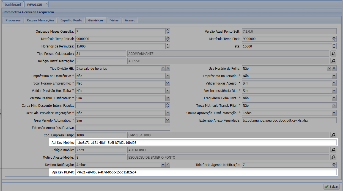The image size is (343, 191).
Task: Open lookup search for Relógio Justif. Marcação
Action: [x=333, y=61]
